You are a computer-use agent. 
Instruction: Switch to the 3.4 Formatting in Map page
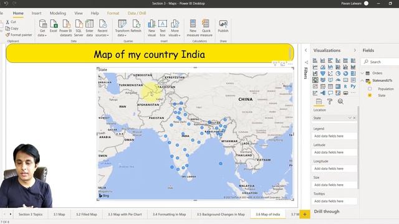point(170,214)
